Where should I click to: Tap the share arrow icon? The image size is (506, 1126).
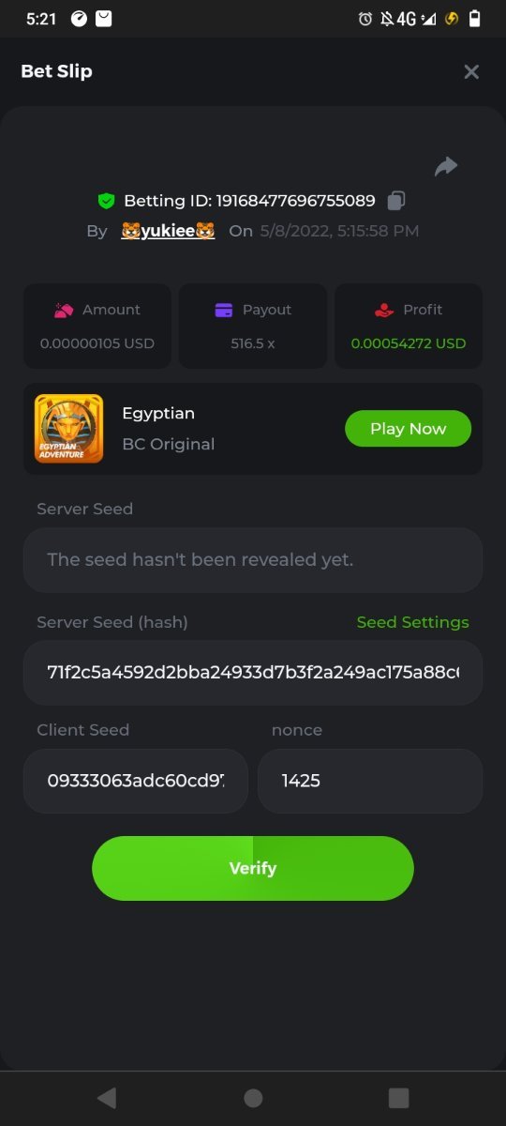[446, 167]
